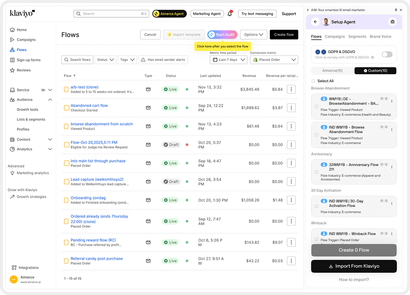Image resolution: width=410 pixels, height=295 pixels.
Task: Click email type icon for Abandoned cart flow
Action: pyautogui.click(x=148, y=108)
